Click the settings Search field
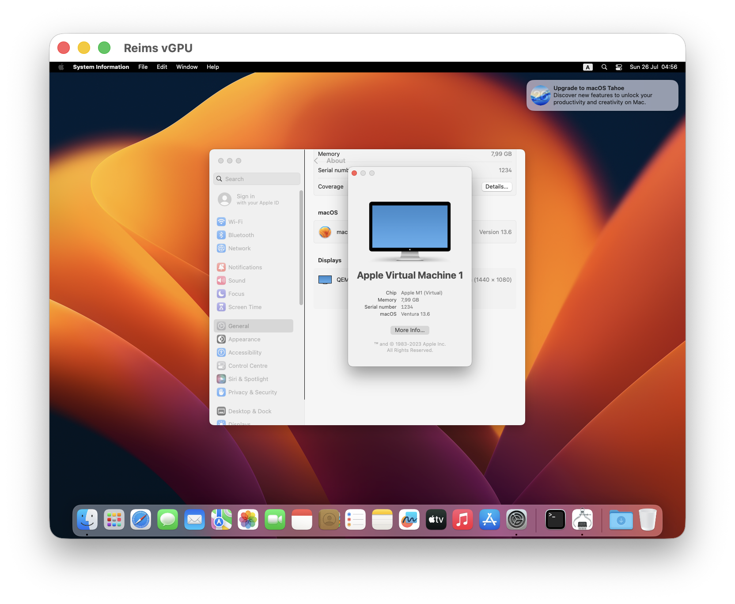Image resolution: width=735 pixels, height=604 pixels. tap(257, 179)
